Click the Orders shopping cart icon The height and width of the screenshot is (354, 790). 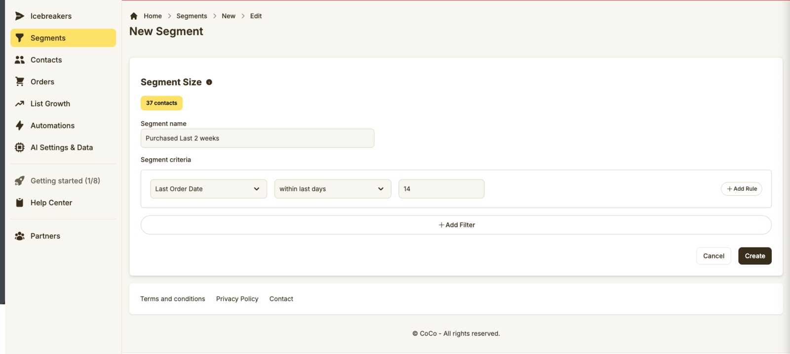20,82
